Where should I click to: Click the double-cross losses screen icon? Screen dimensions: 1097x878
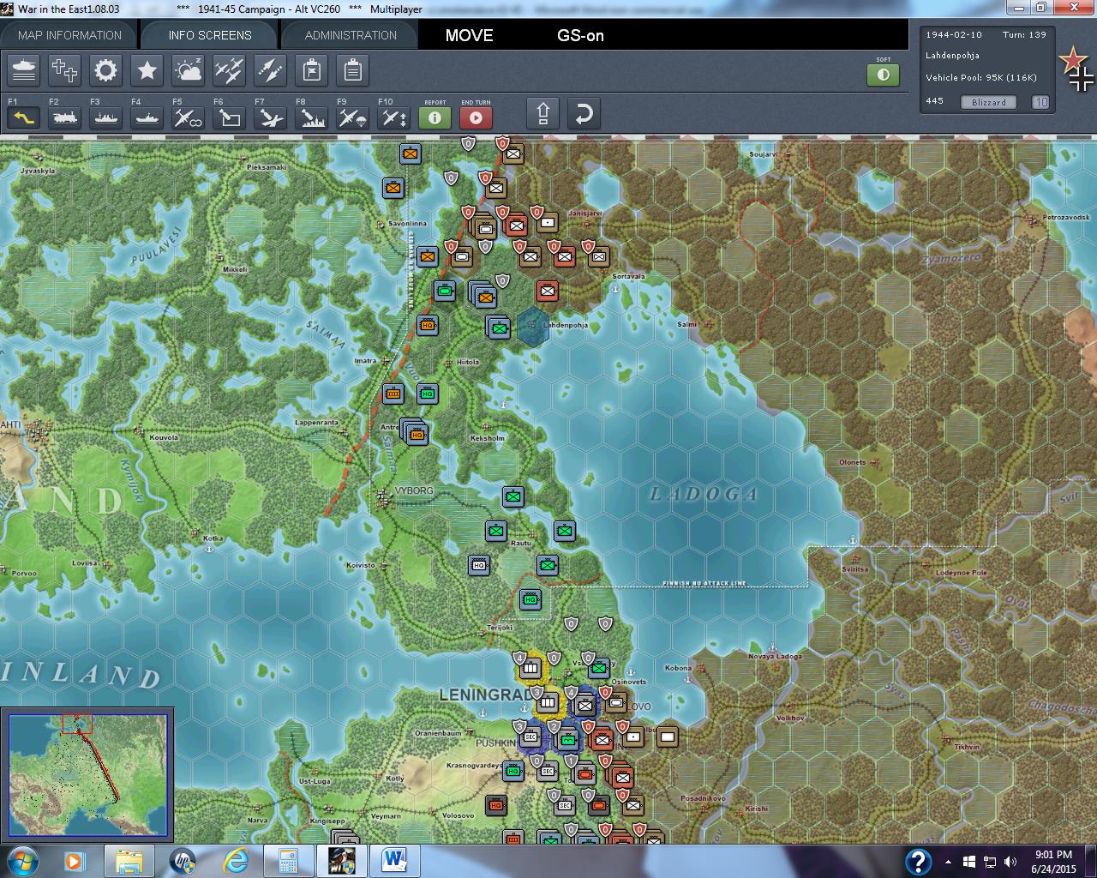click(65, 70)
